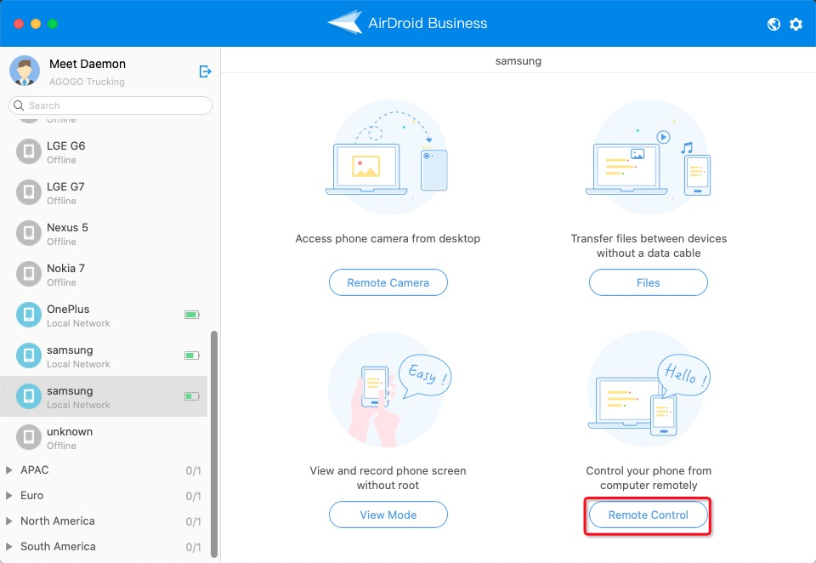This screenshot has width=816, height=563.
Task: Click the highlighted samsung row's battery icon
Action: pyautogui.click(x=192, y=396)
